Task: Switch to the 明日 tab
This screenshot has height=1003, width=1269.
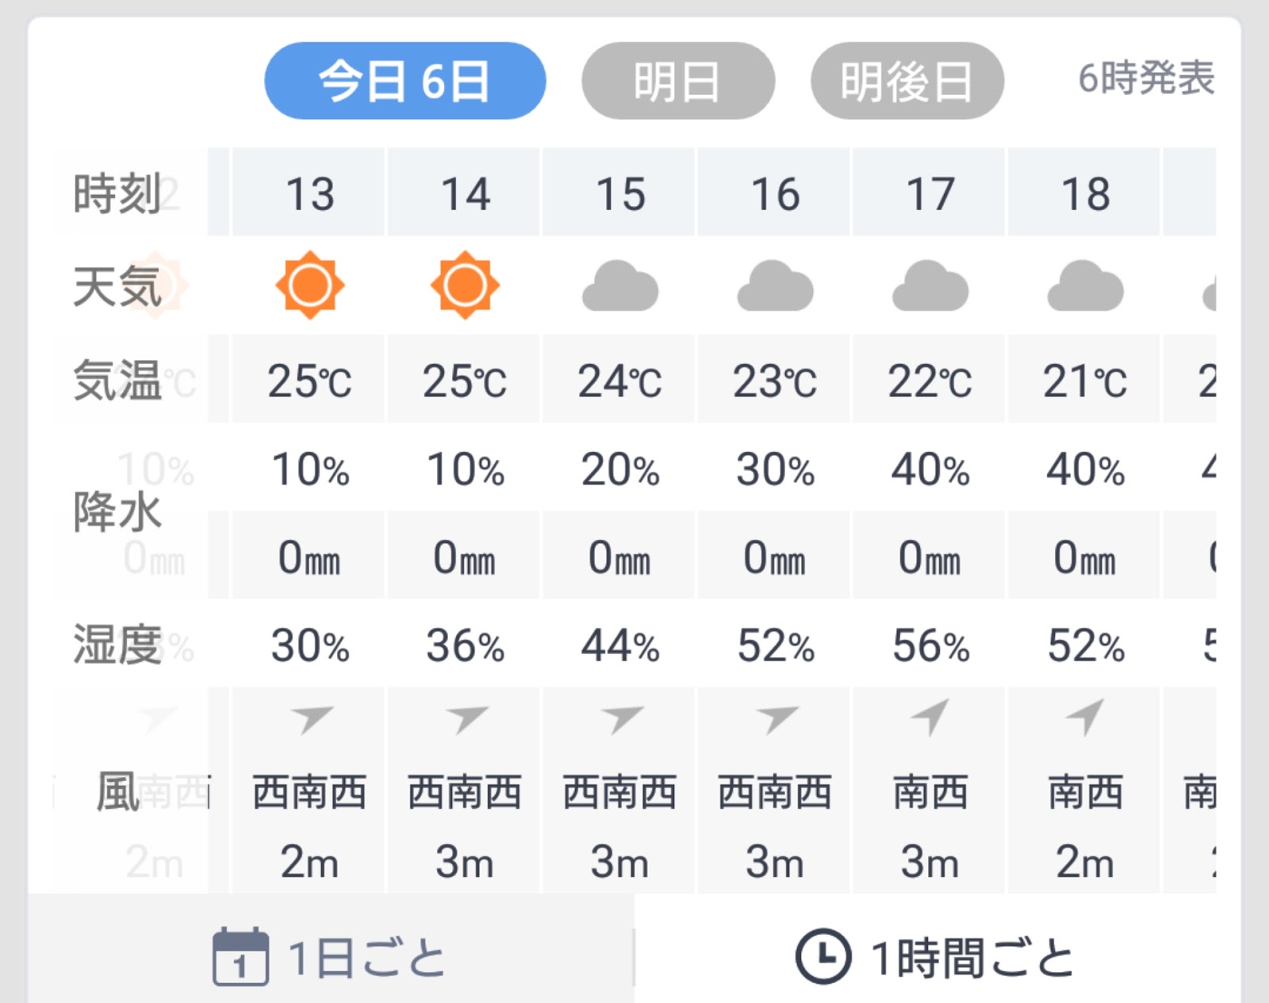Action: [677, 81]
